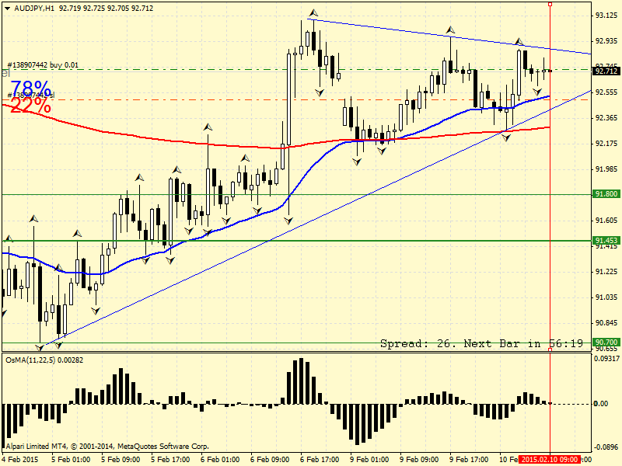The width and height of the screenshot is (622, 466).
Task: Click the 9 Feb 09:00 time axis label
Action: click(419, 460)
